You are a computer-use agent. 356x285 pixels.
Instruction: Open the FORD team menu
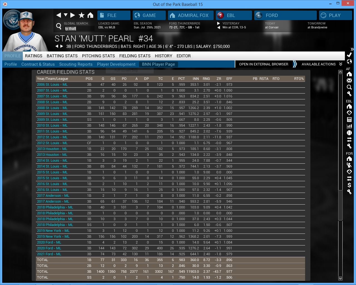pyautogui.click(x=285, y=15)
